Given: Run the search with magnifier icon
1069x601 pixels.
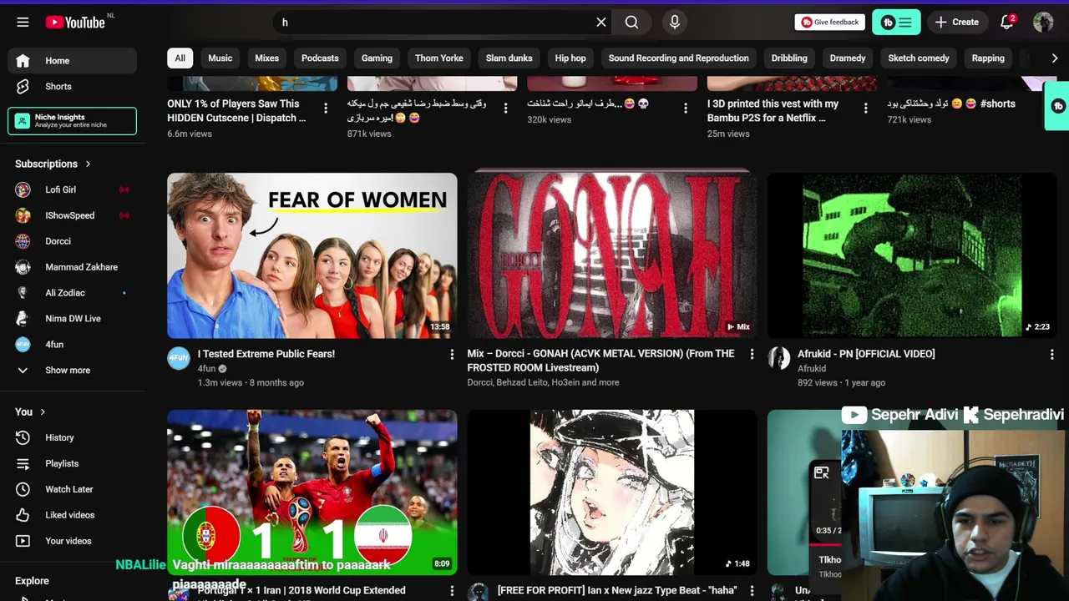Looking at the screenshot, I should pos(631,23).
